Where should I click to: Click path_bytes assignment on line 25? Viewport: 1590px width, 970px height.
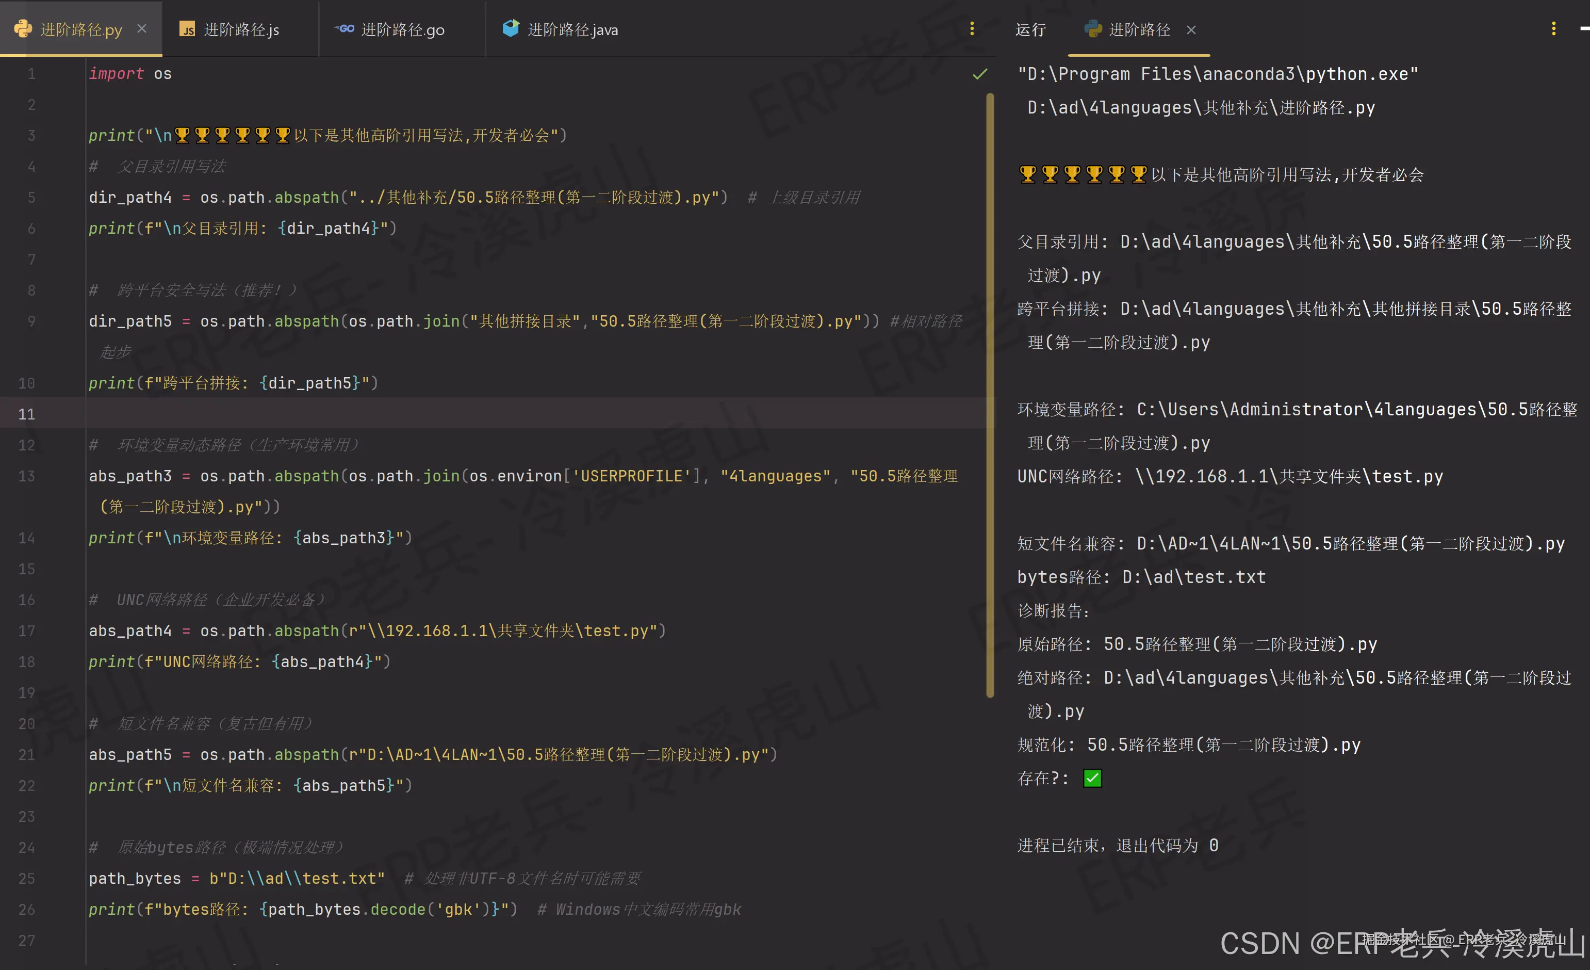(x=237, y=879)
